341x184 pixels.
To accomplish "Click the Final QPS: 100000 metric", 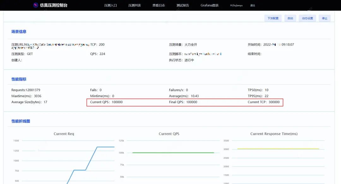I will point(183,102).
